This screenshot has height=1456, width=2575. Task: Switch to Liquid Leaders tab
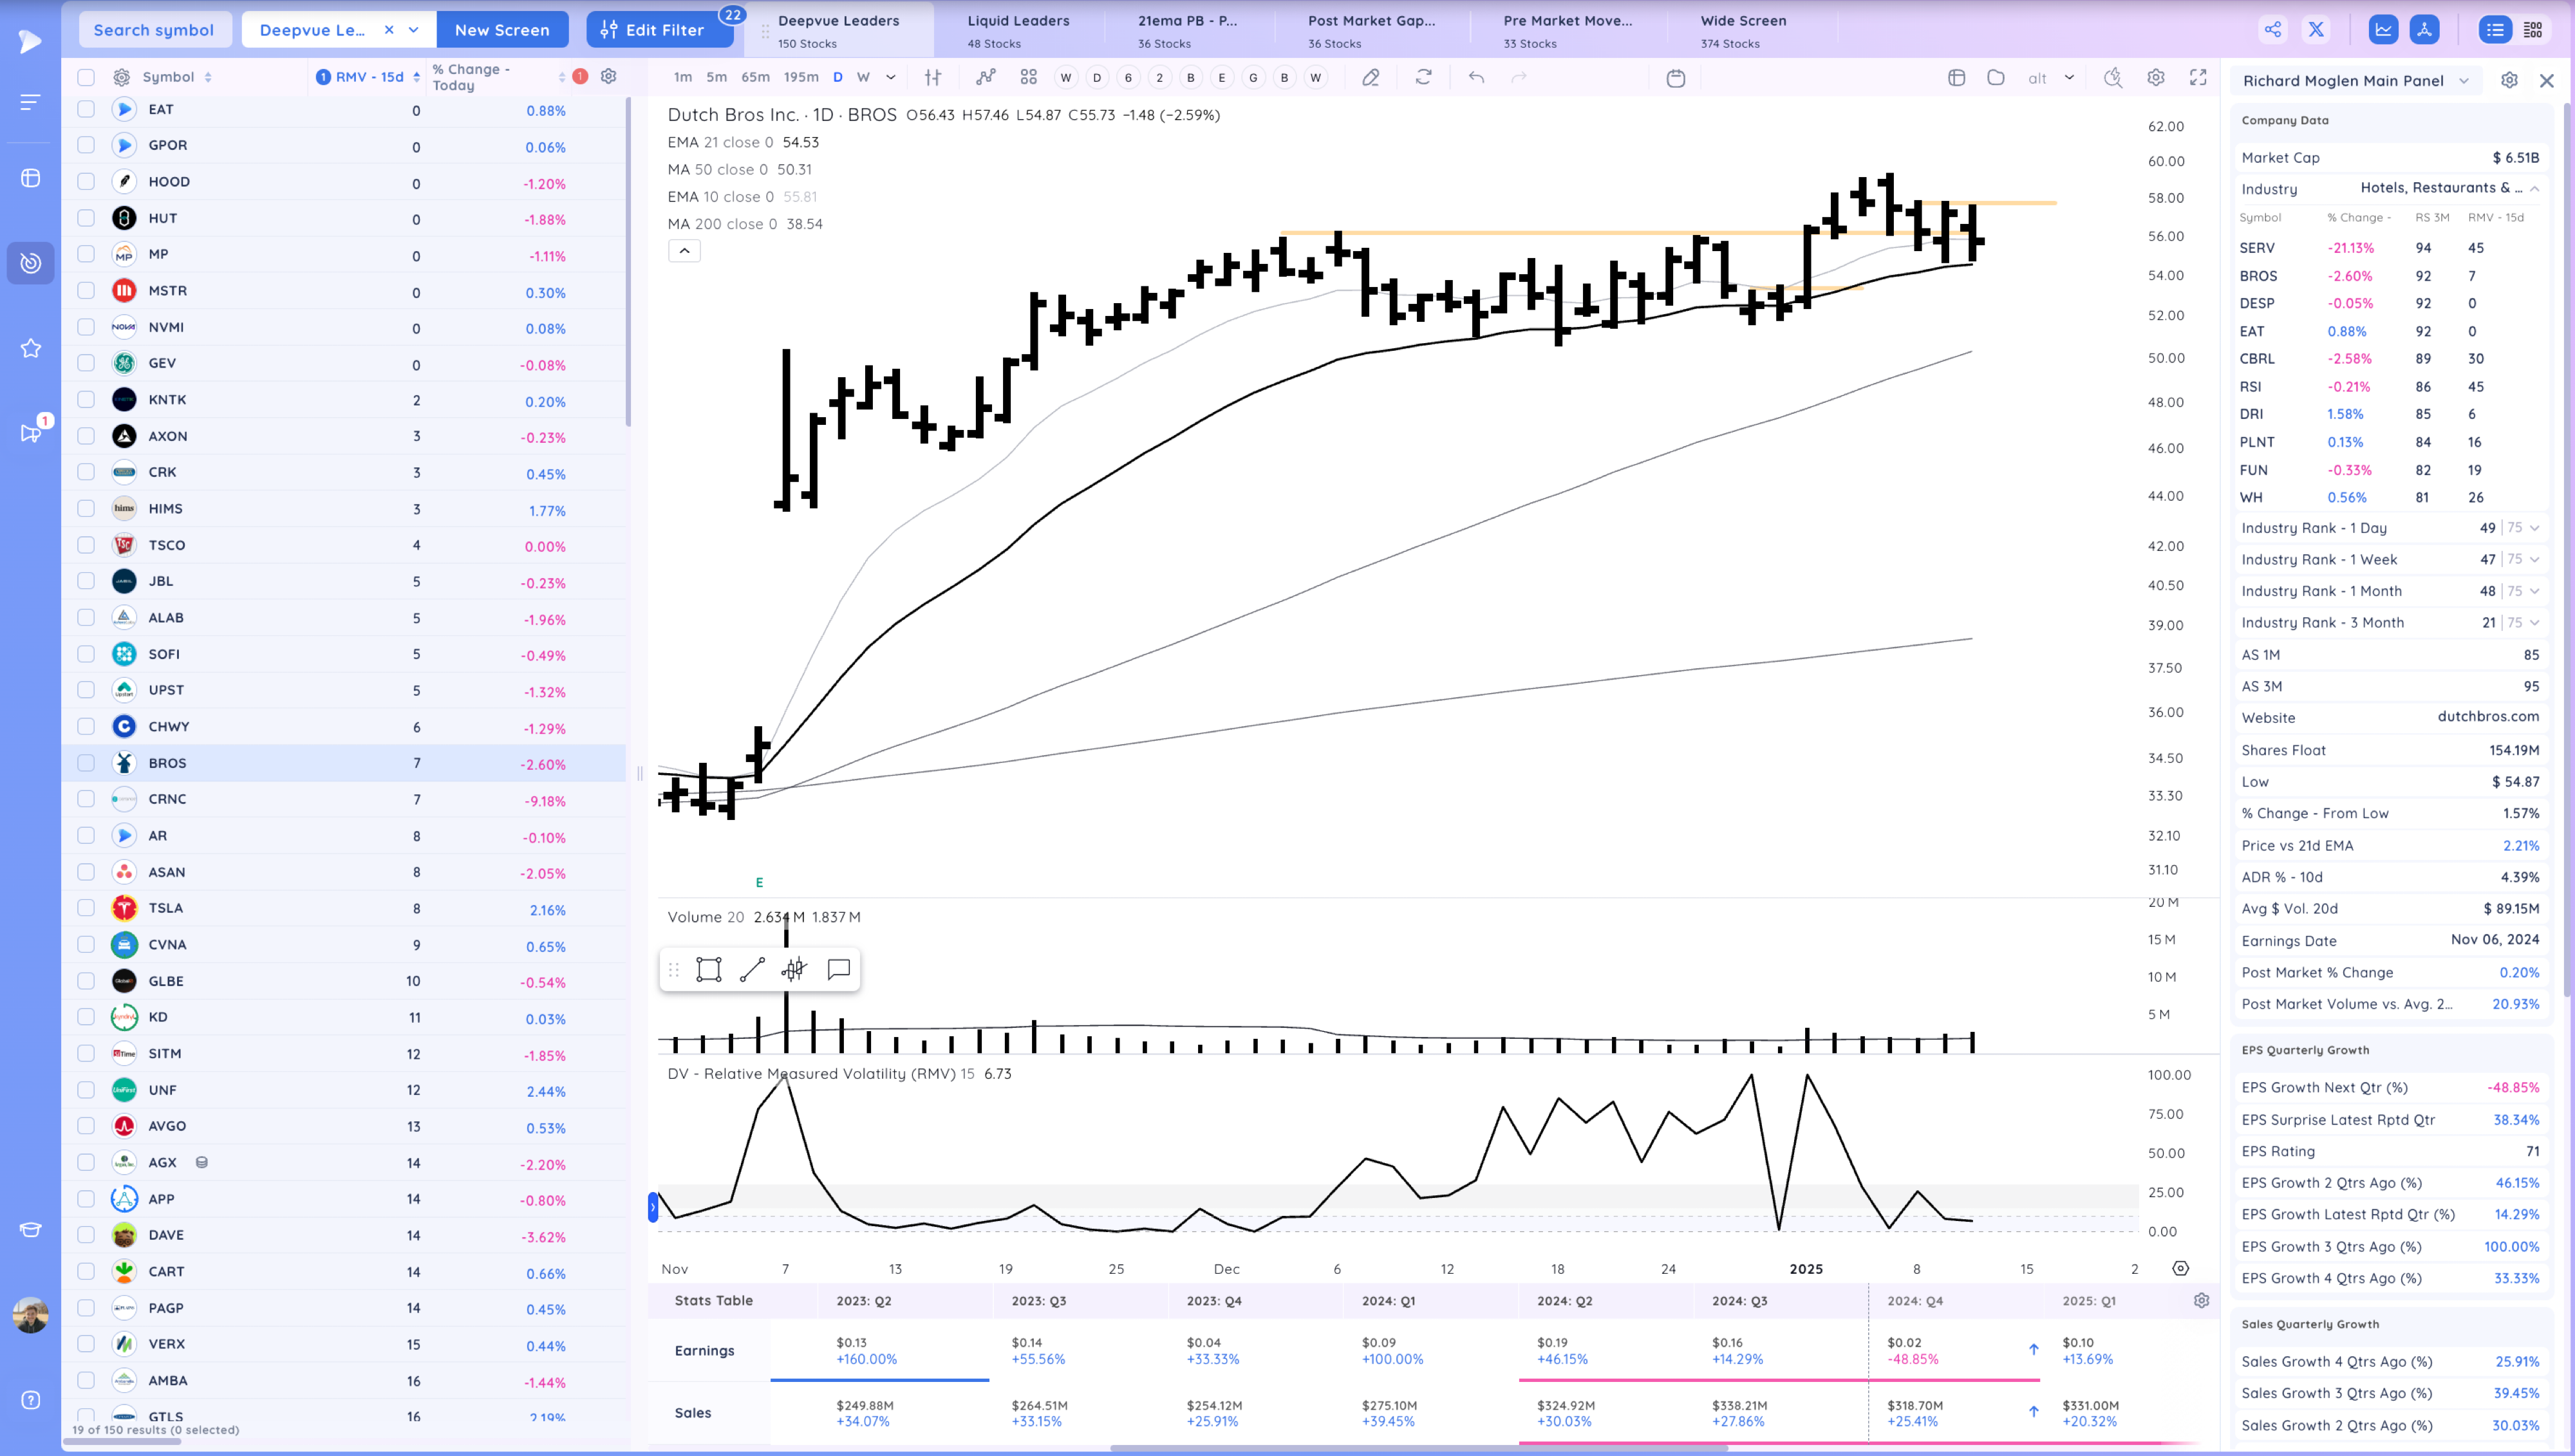1018,30
